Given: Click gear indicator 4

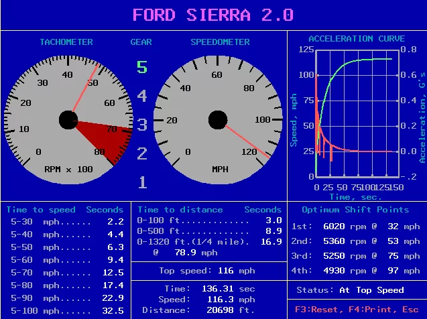Looking at the screenshot, I should click(142, 96).
